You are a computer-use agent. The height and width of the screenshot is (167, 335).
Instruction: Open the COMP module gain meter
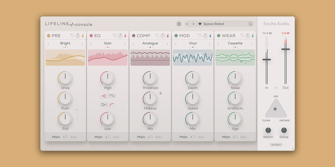(168, 35)
